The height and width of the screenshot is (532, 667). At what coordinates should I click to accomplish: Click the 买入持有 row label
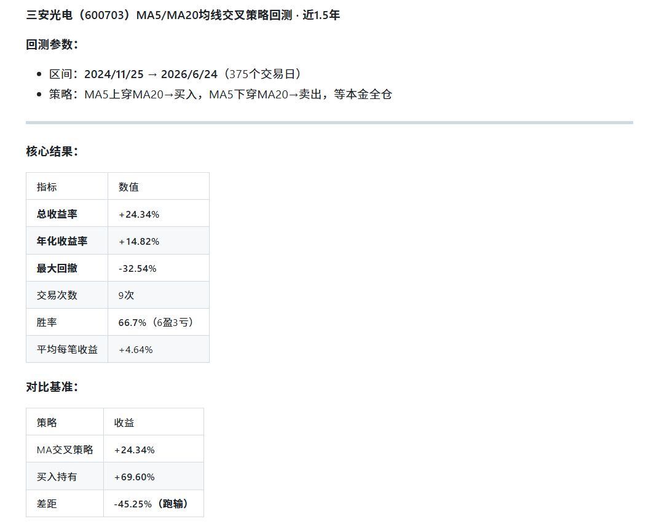pos(57,477)
